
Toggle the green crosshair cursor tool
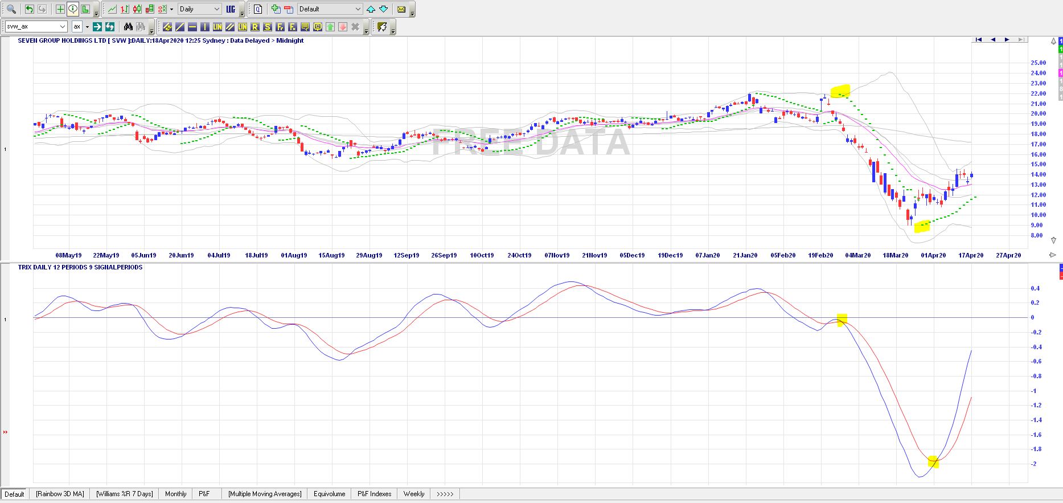click(60, 9)
